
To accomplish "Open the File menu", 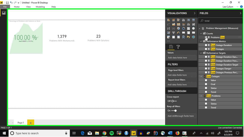I will click(x=5, y=7).
